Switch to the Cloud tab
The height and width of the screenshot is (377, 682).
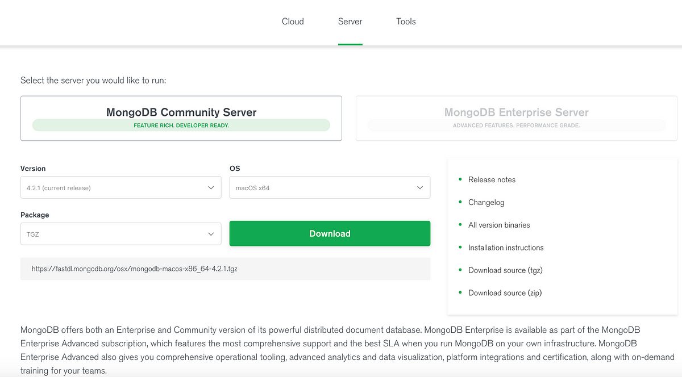click(293, 22)
